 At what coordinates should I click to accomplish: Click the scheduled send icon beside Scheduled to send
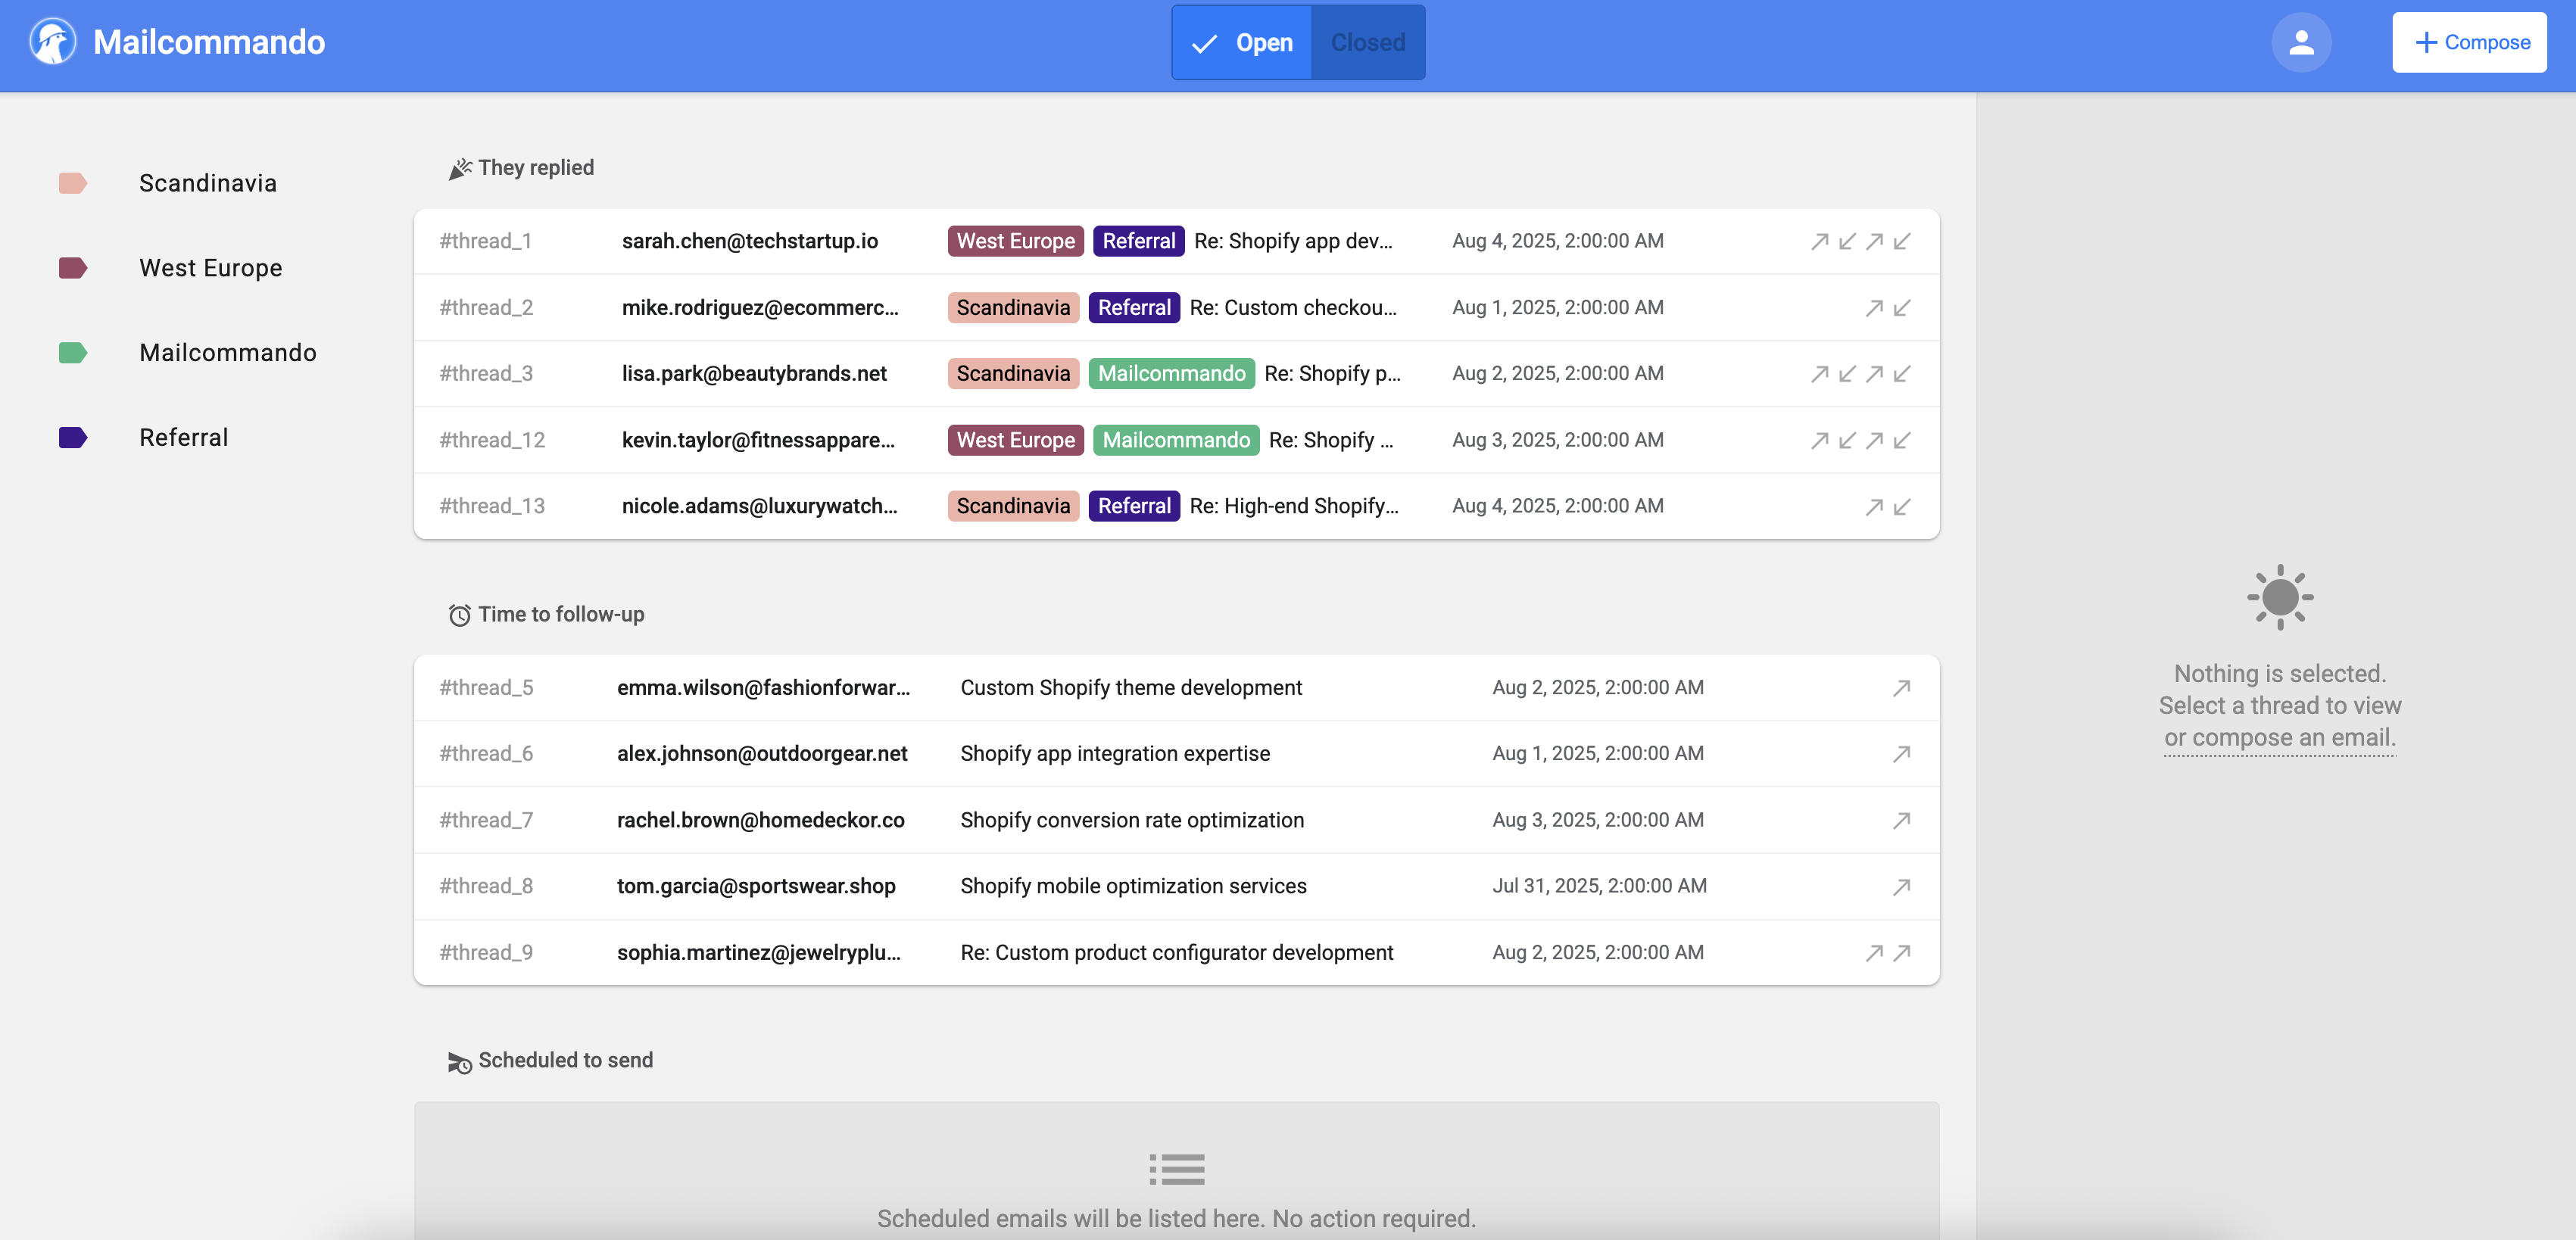coord(460,1062)
